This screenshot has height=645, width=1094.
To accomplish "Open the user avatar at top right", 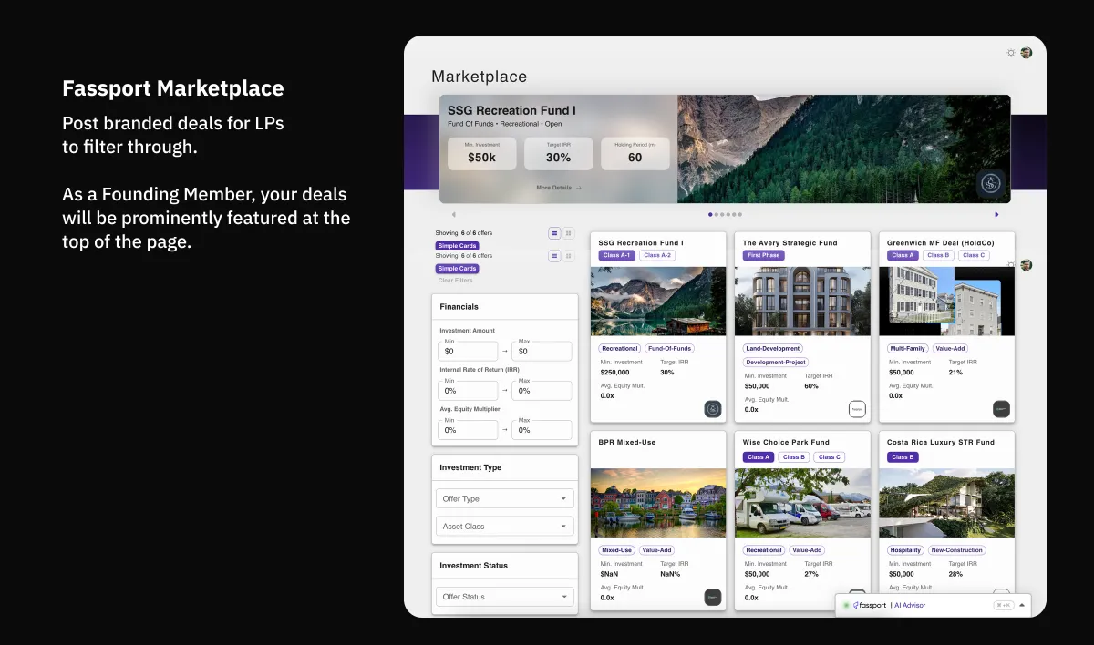I will (x=1027, y=53).
